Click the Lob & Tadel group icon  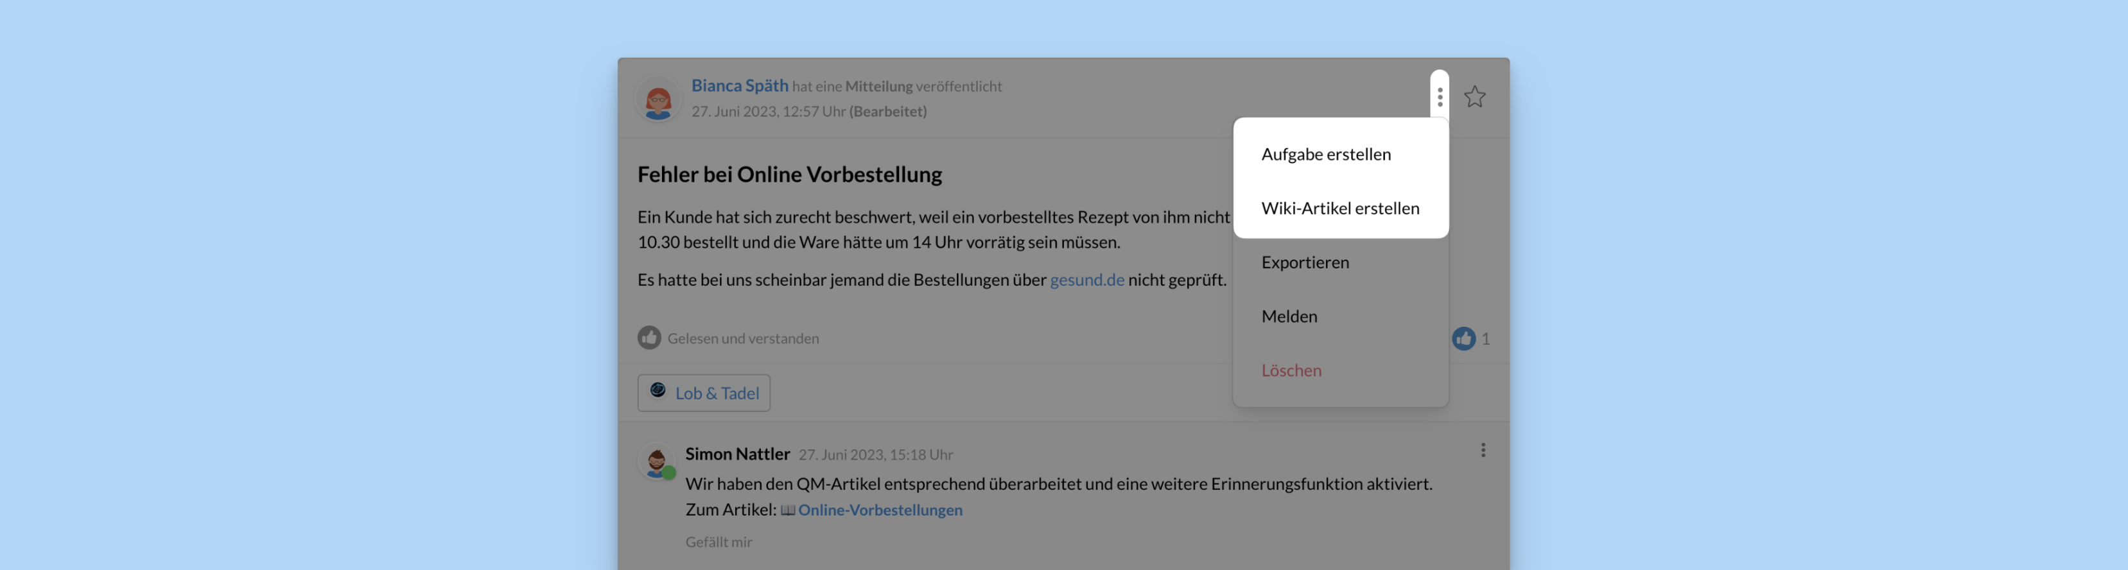tap(658, 390)
